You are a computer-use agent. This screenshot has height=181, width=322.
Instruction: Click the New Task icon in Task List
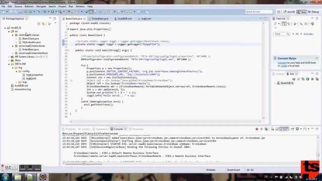[275, 24]
